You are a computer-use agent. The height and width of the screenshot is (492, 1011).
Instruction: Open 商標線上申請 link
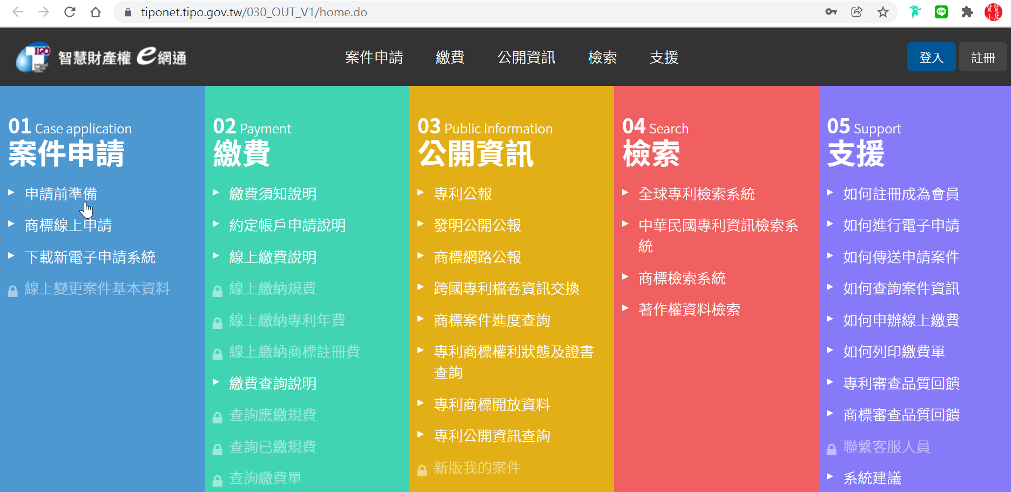click(x=69, y=225)
